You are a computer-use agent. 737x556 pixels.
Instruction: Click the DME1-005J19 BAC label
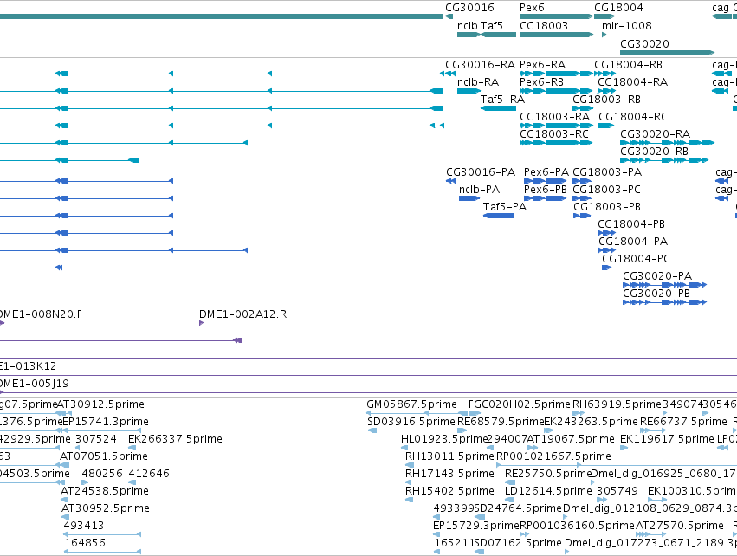tap(35, 384)
